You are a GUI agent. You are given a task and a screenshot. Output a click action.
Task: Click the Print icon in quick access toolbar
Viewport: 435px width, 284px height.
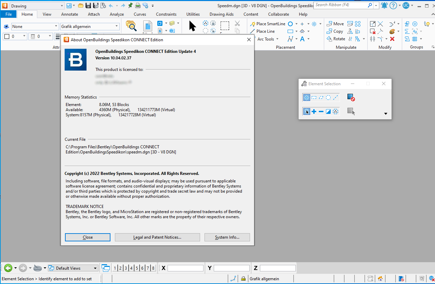tap(138, 5)
